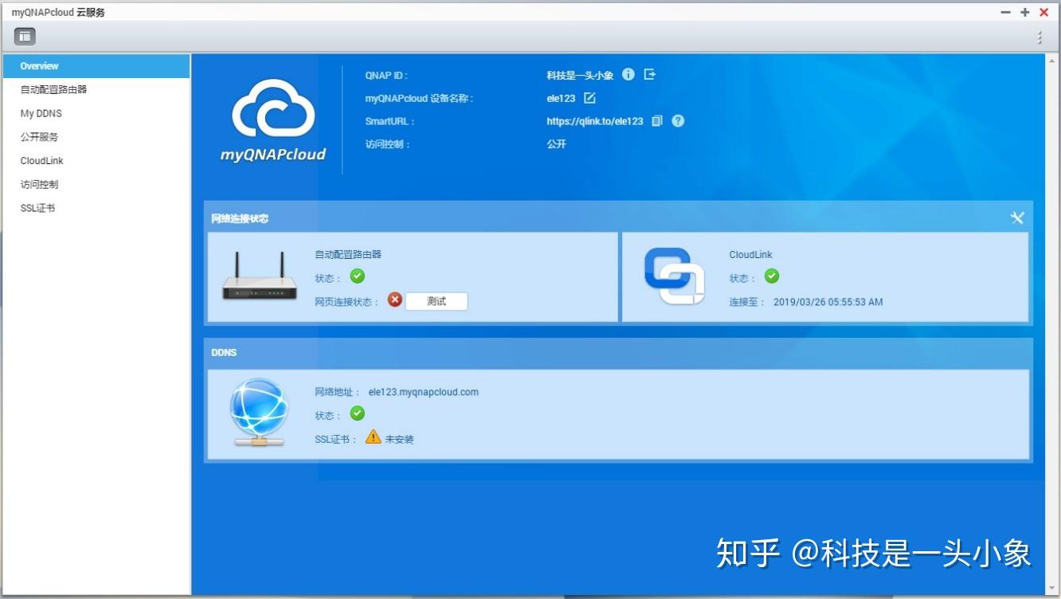
Task: Click the DDNS green status check
Action: coord(358,413)
